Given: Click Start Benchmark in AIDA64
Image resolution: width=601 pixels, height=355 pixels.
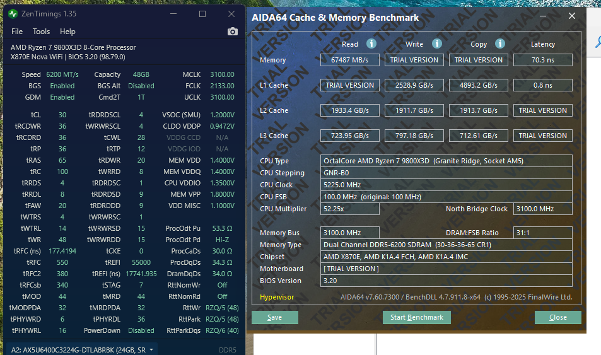Looking at the screenshot, I should [417, 317].
